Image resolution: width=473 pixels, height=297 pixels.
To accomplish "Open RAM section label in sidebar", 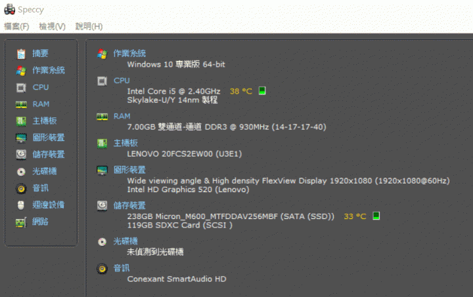I will (41, 104).
